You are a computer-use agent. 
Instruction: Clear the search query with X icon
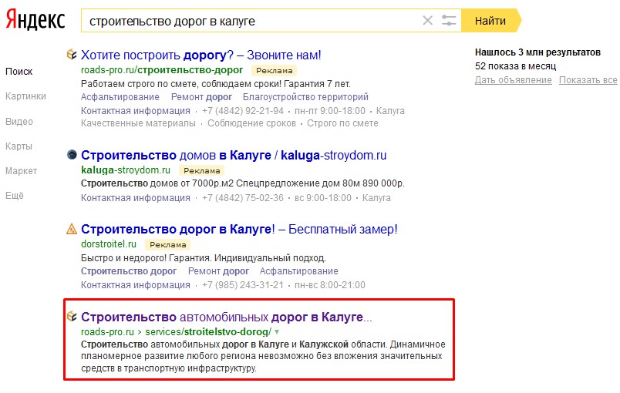428,21
